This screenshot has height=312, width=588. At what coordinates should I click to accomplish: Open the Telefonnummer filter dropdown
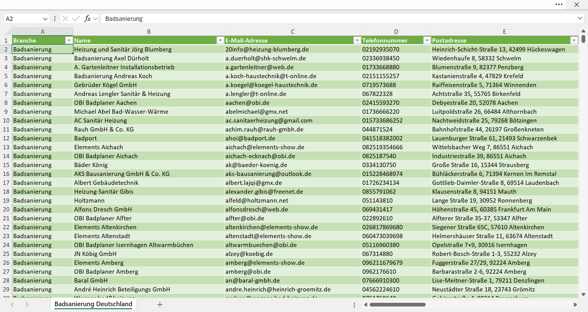point(427,40)
